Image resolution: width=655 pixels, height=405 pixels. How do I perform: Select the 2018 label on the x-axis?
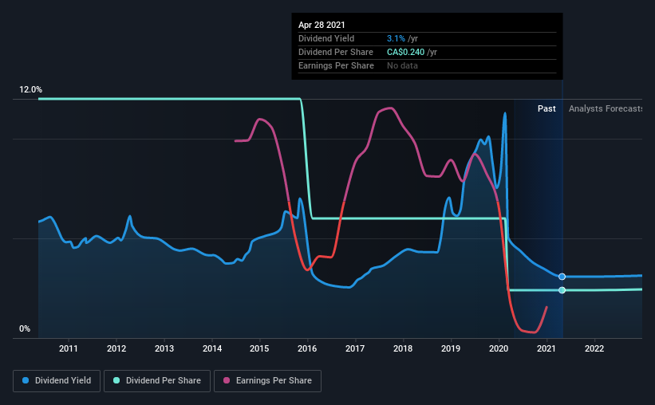coord(403,348)
